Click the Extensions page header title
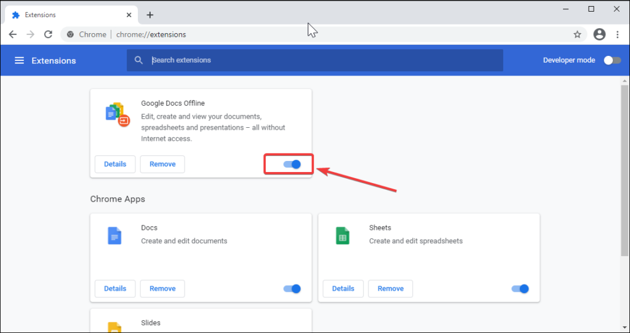This screenshot has height=333, width=630. pos(54,61)
